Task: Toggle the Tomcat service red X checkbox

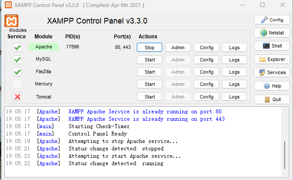Action: [17, 97]
